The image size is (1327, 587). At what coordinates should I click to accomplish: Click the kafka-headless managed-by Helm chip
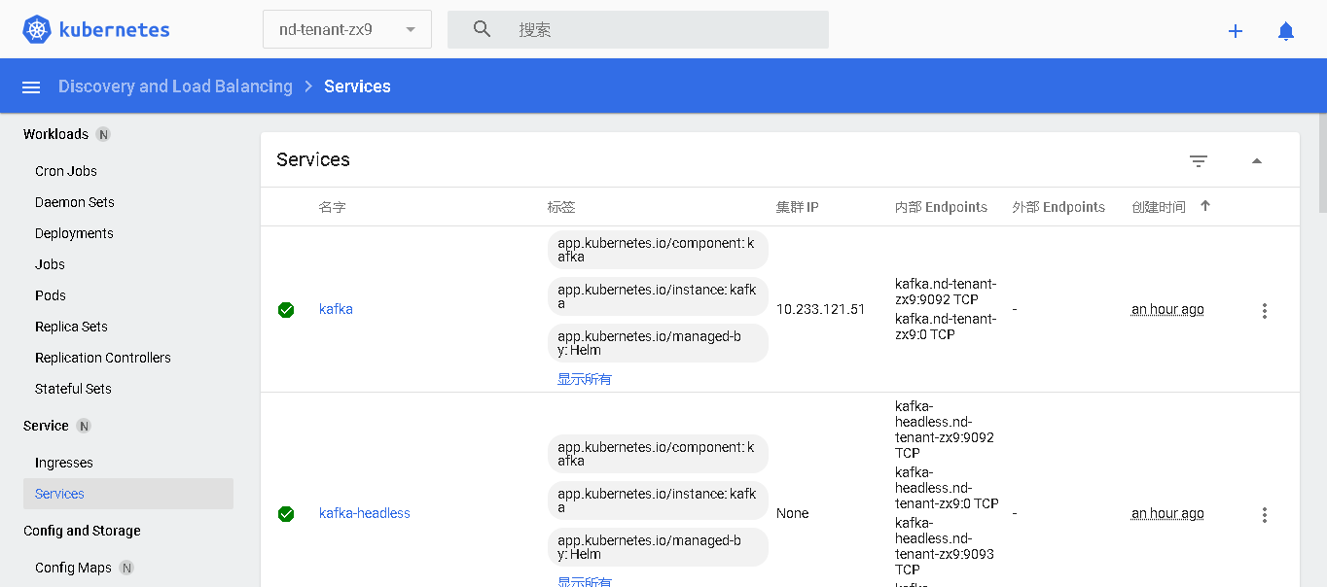click(658, 547)
